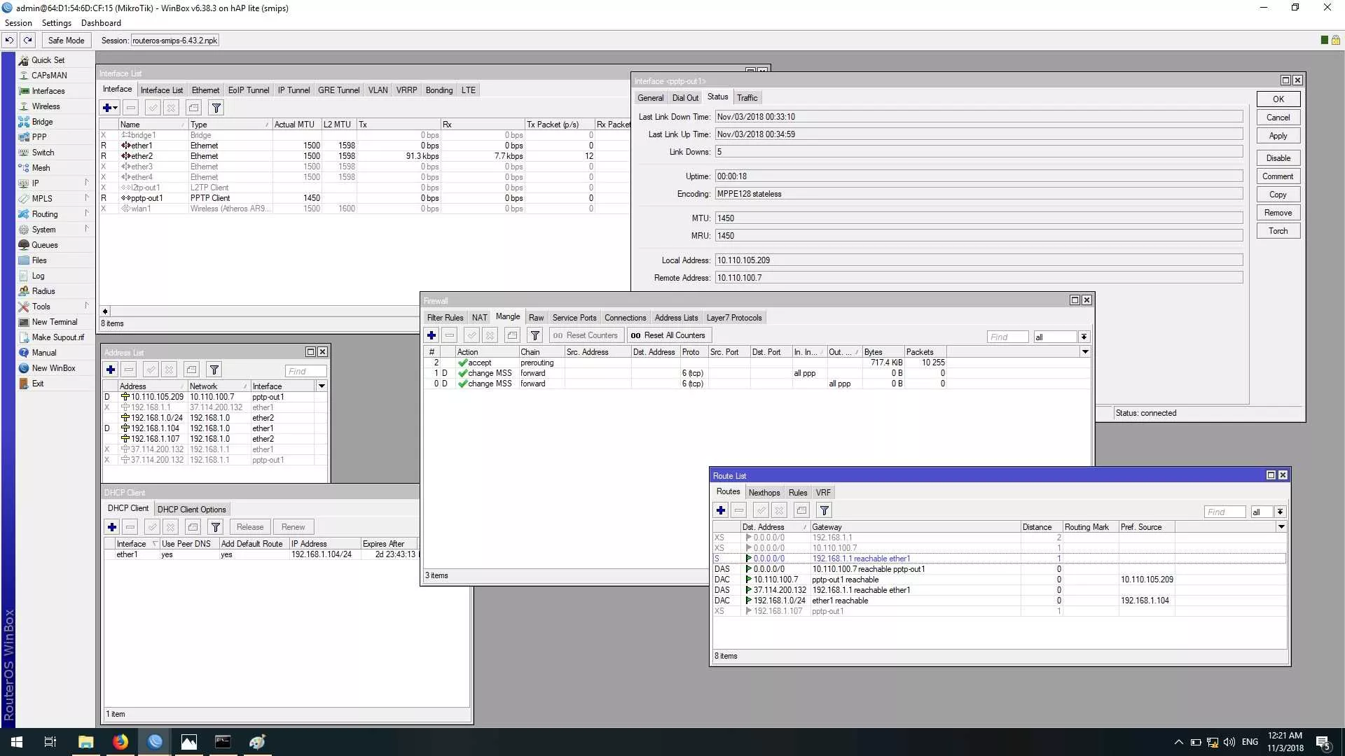Viewport: 1345px width, 756px height.
Task: Click the undo arrow icon in top toolbar
Action: pyautogui.click(x=10, y=41)
